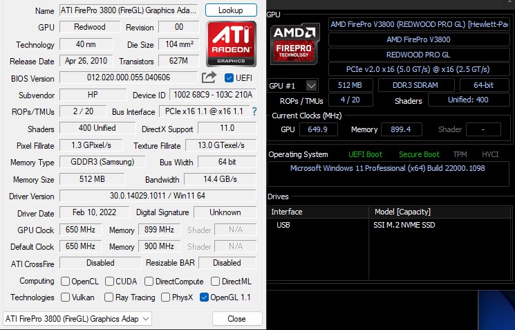Click the Die Size value 104 mm²
The height and width of the screenshot is (330, 515).
(x=178, y=44)
